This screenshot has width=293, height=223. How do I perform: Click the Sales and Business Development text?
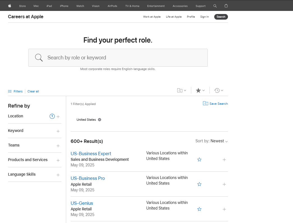tap(100, 159)
